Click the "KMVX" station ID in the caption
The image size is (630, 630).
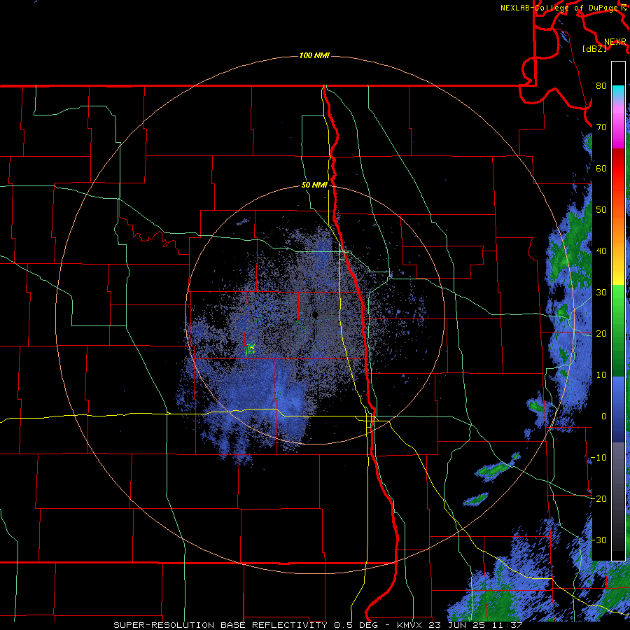tap(411, 625)
